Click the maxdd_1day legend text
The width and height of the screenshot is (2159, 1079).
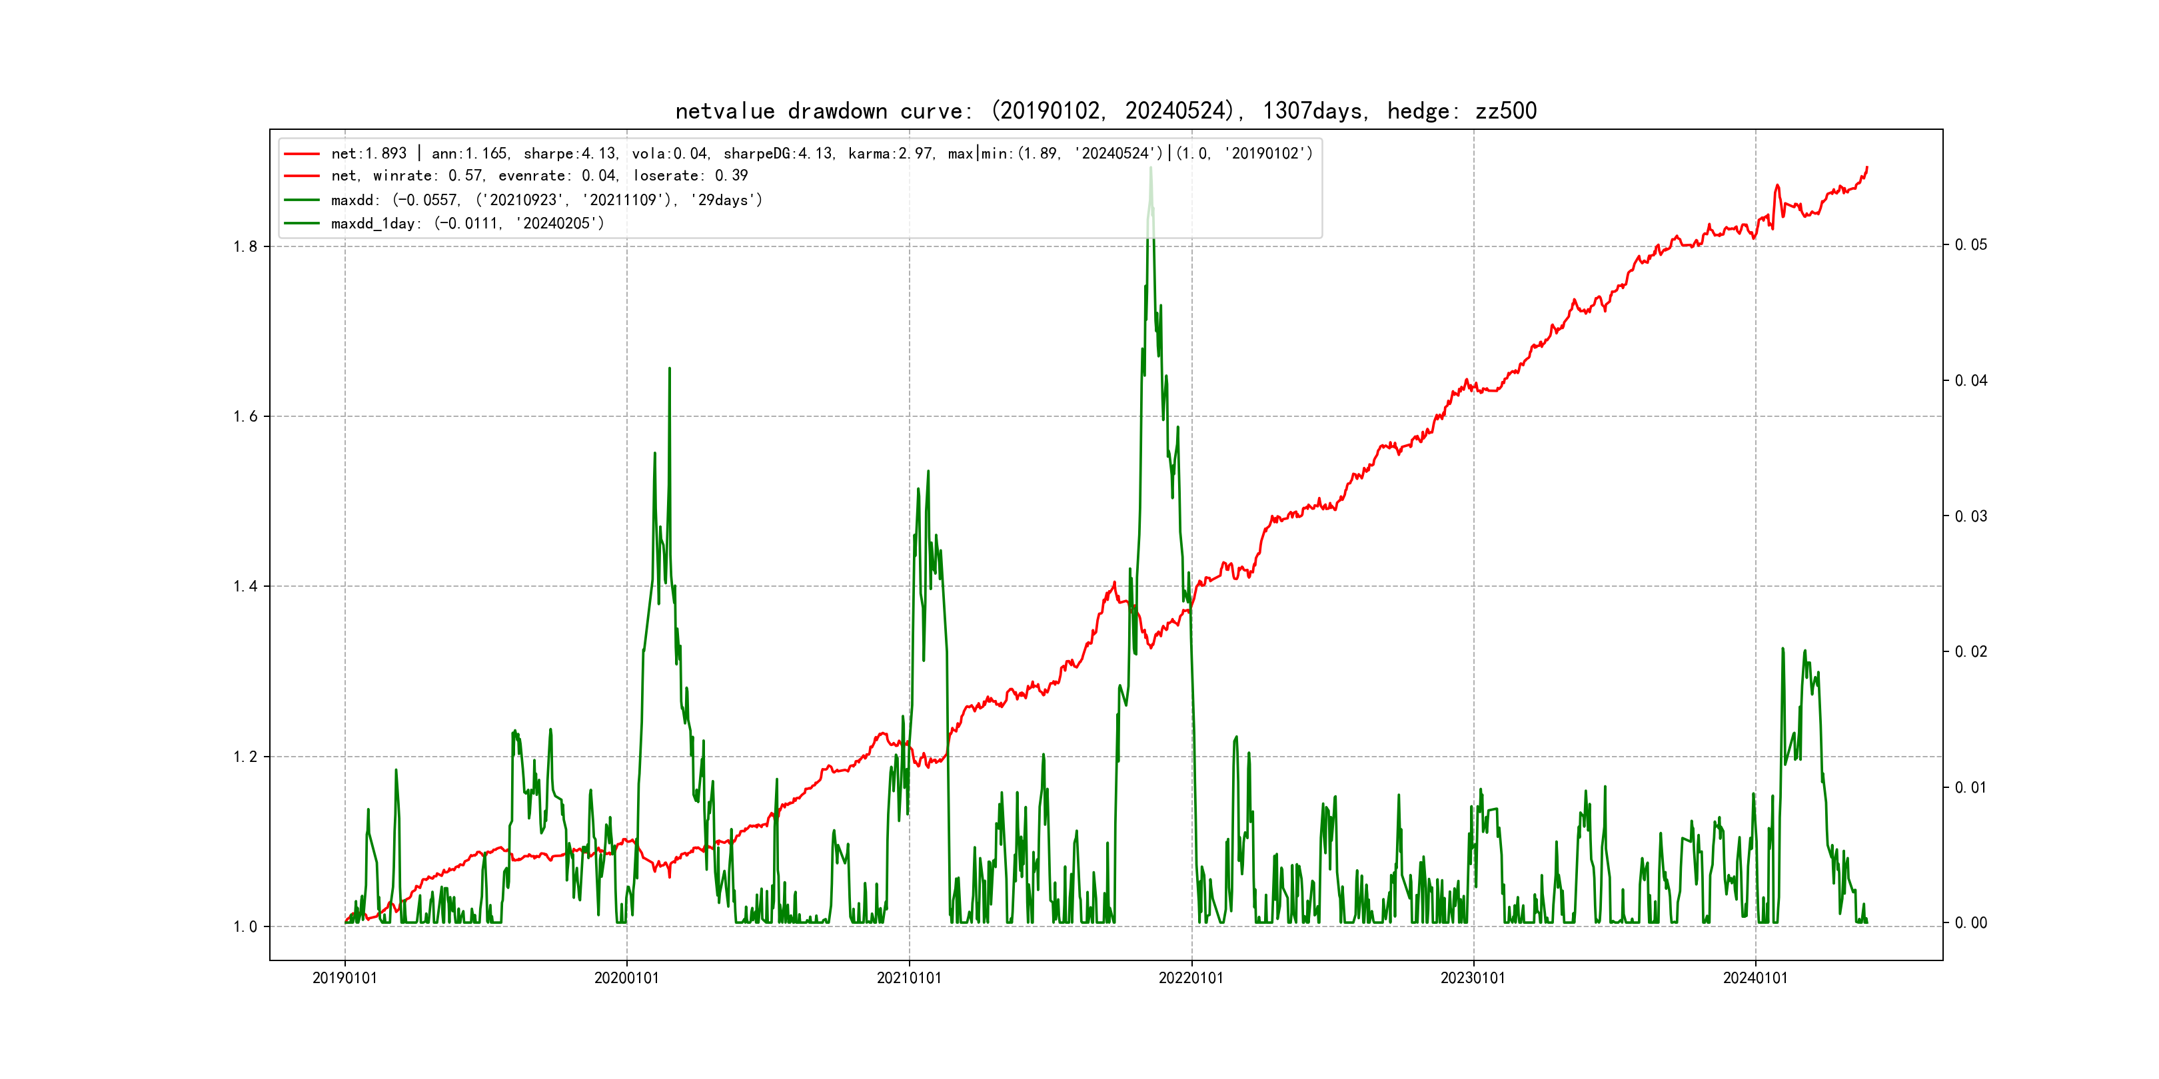pyautogui.click(x=468, y=224)
